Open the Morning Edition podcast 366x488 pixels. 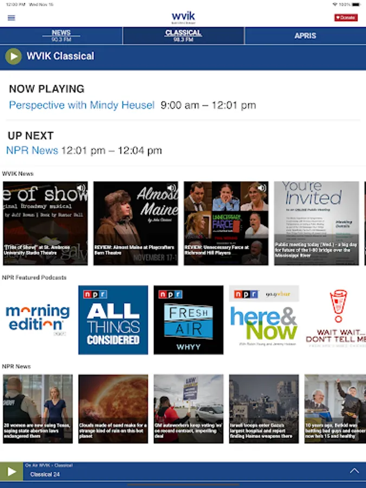(37, 320)
